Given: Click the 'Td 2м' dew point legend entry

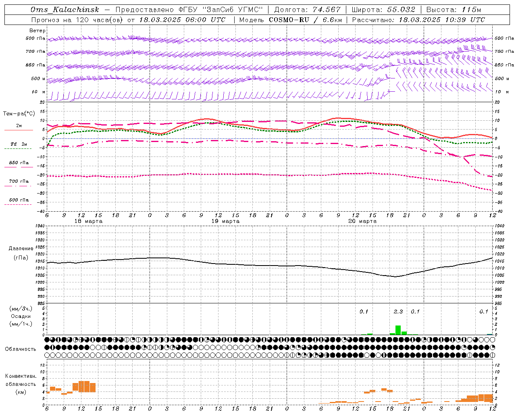Looking at the screenshot, I should click(x=19, y=144).
